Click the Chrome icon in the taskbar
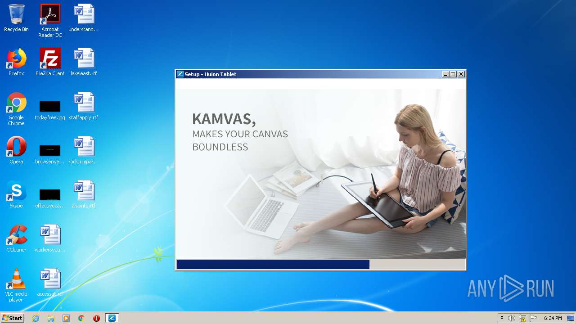The image size is (576, 324). point(81,318)
